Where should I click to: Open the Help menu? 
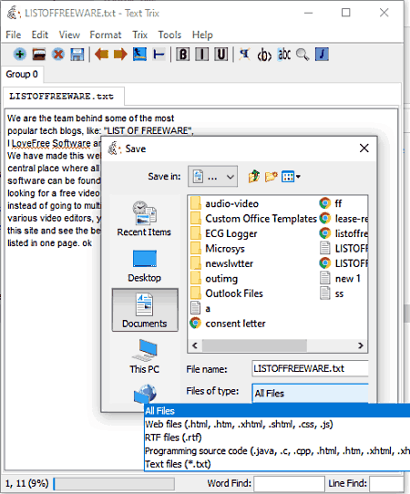pyautogui.click(x=202, y=35)
